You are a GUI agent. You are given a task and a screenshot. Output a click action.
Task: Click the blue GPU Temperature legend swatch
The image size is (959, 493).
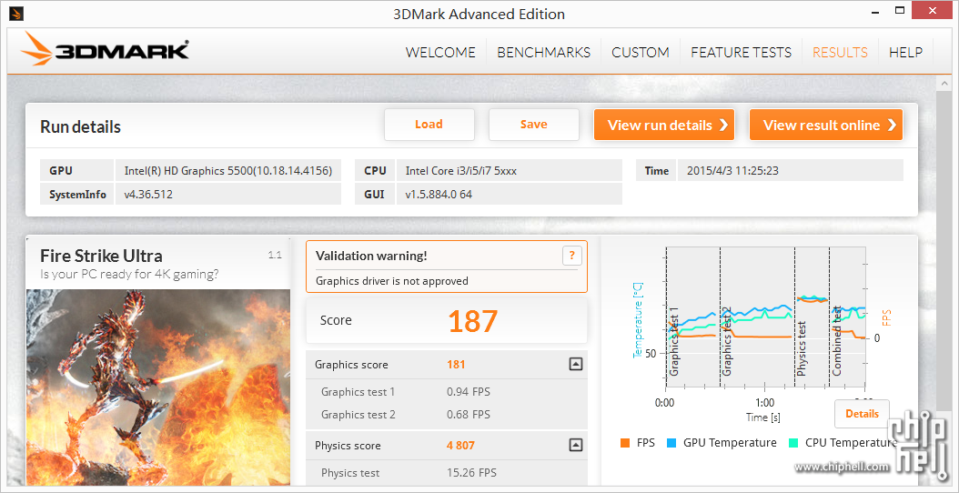tap(671, 443)
